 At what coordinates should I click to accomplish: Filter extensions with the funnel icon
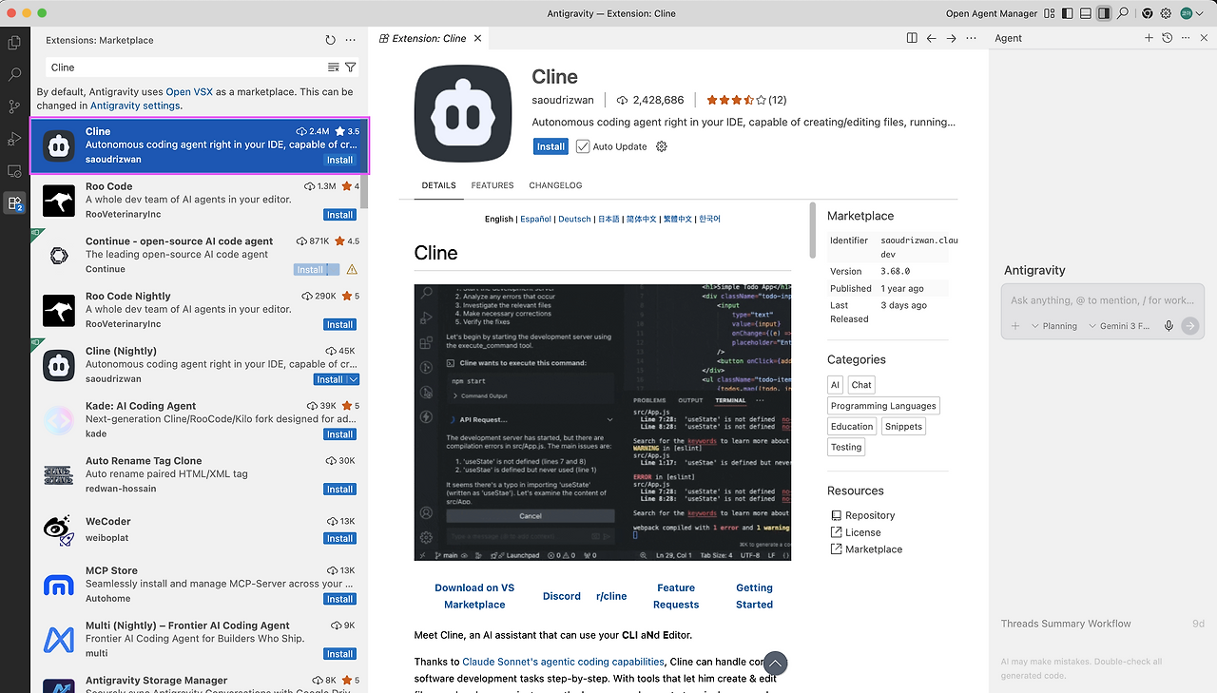click(351, 67)
